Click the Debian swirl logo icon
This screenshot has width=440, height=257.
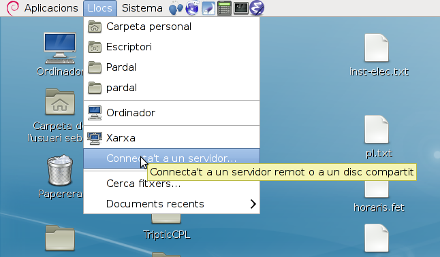coord(12,8)
